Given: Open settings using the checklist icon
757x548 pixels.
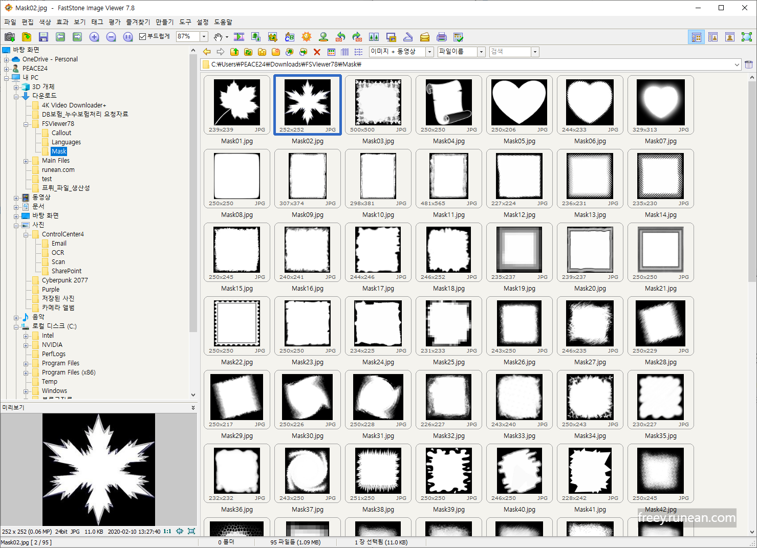Looking at the screenshot, I should pyautogui.click(x=459, y=37).
